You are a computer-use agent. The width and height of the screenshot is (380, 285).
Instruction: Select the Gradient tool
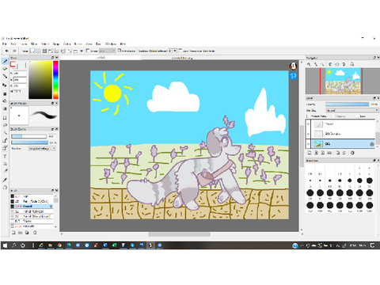point(5,108)
